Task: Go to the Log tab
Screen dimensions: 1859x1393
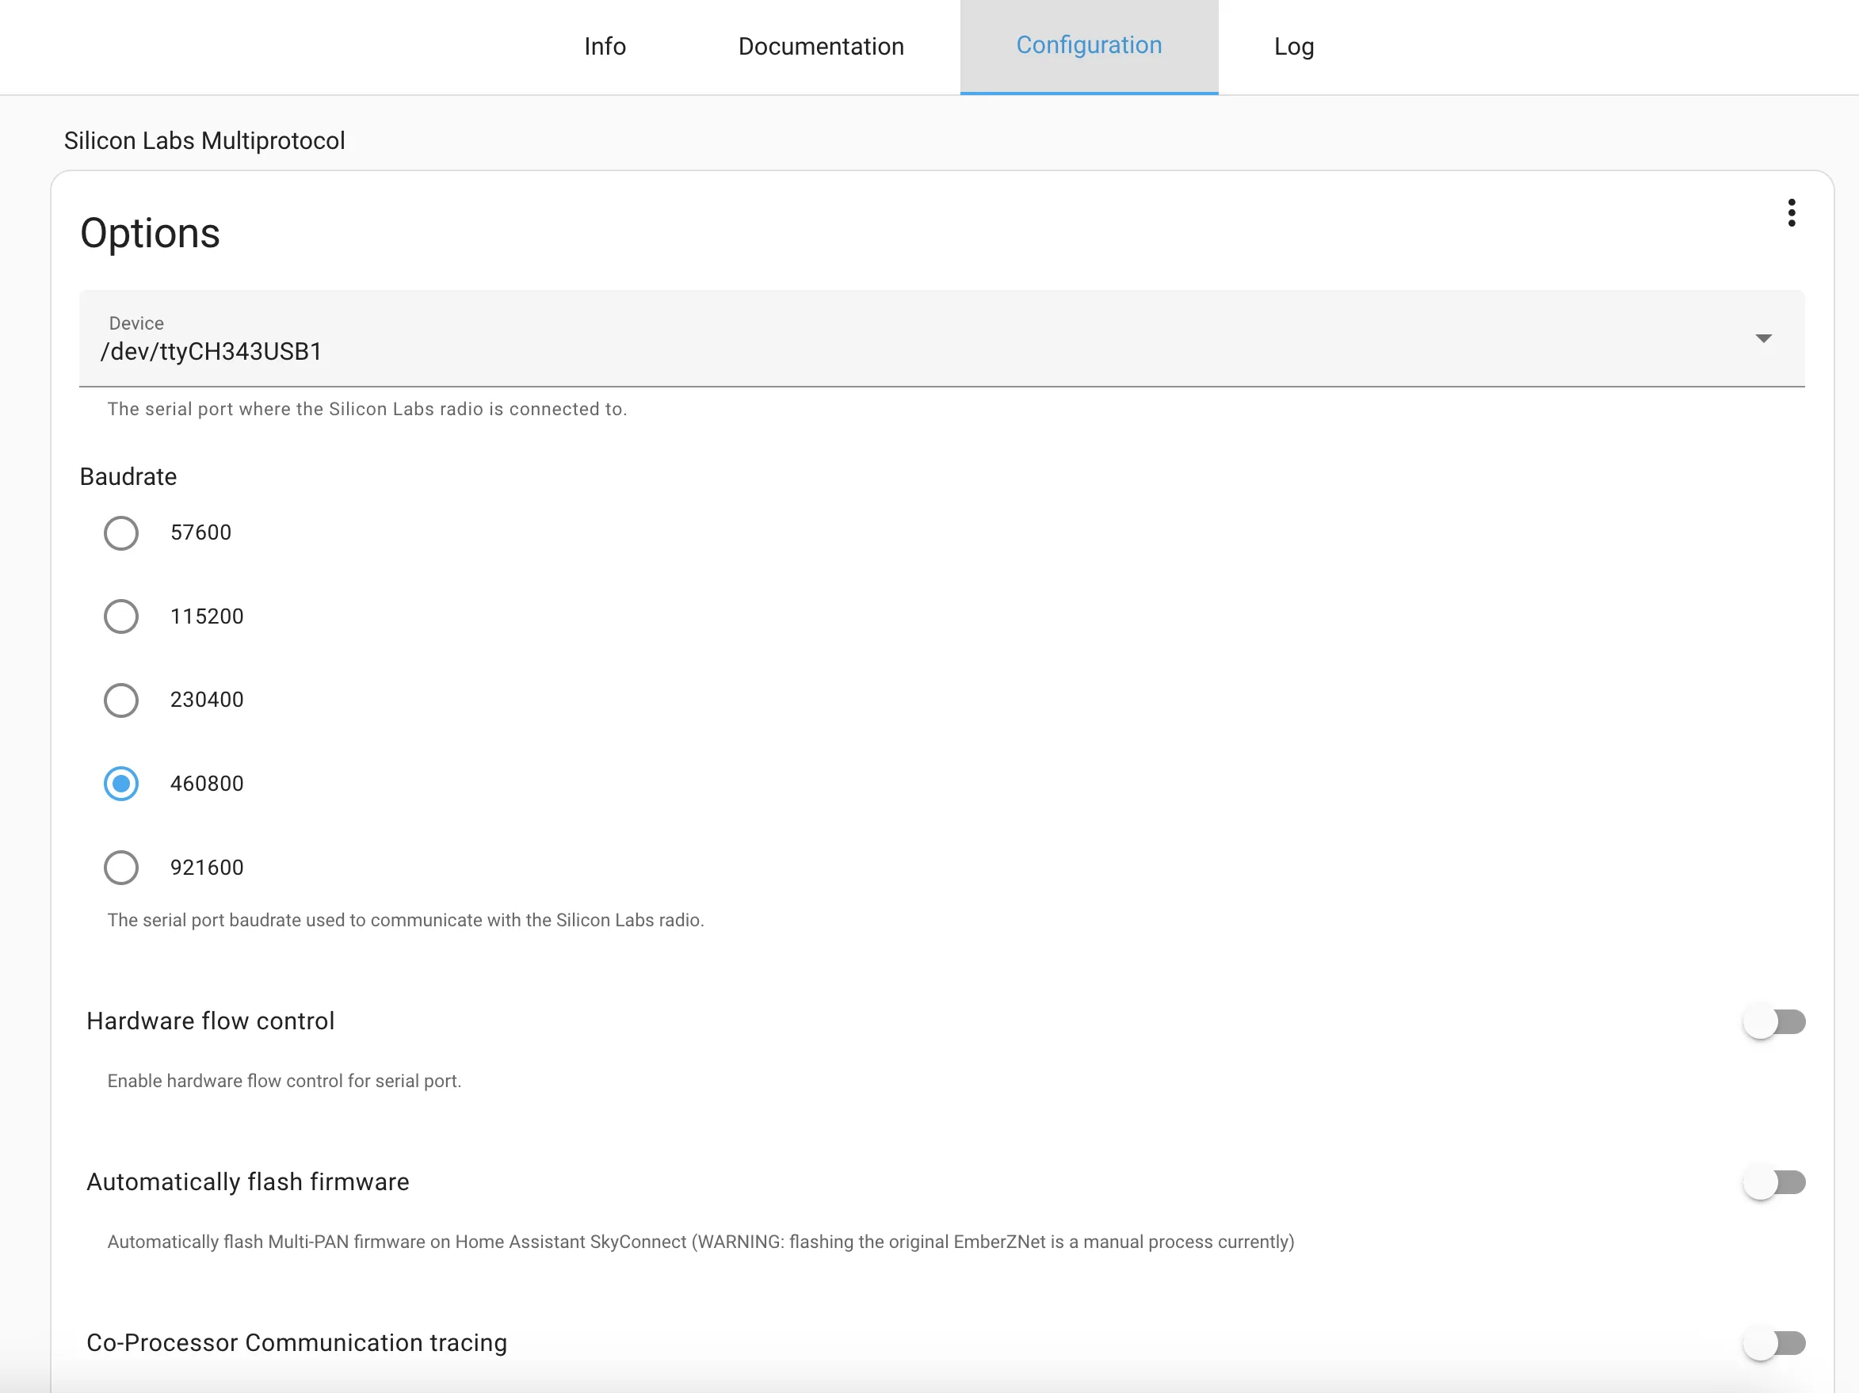Action: coord(1294,46)
